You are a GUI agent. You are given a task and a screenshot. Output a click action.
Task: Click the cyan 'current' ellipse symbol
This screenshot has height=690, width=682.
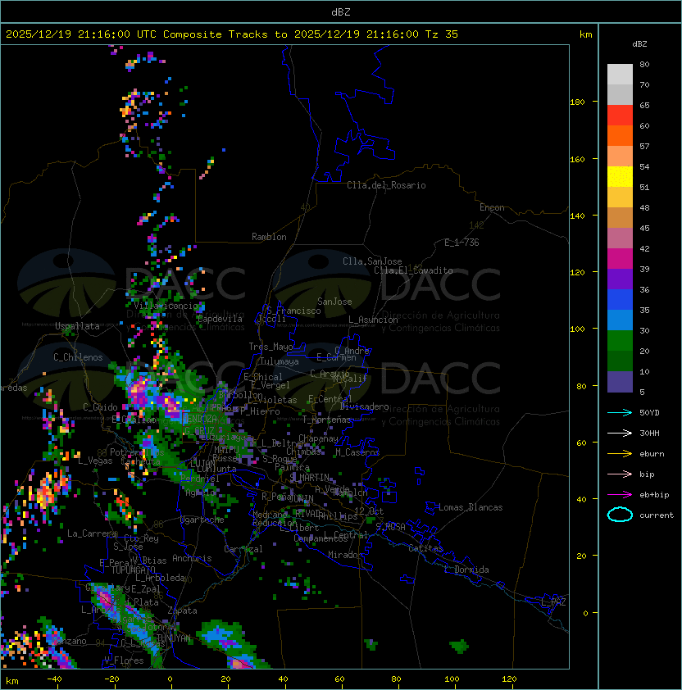620,515
